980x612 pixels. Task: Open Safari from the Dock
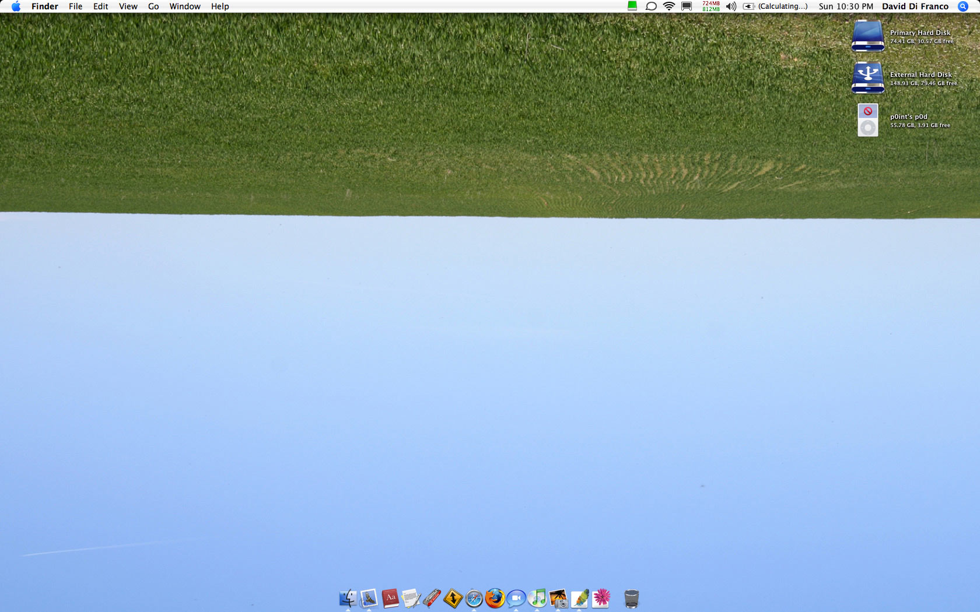(474, 598)
